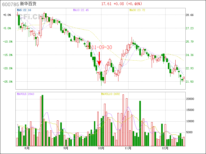Click the stock code 600785
This screenshot has width=206, height=154.
[10, 4]
